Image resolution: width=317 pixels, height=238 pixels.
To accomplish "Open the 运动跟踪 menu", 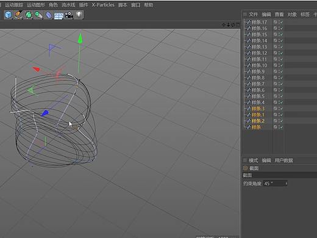I will pos(14,5).
